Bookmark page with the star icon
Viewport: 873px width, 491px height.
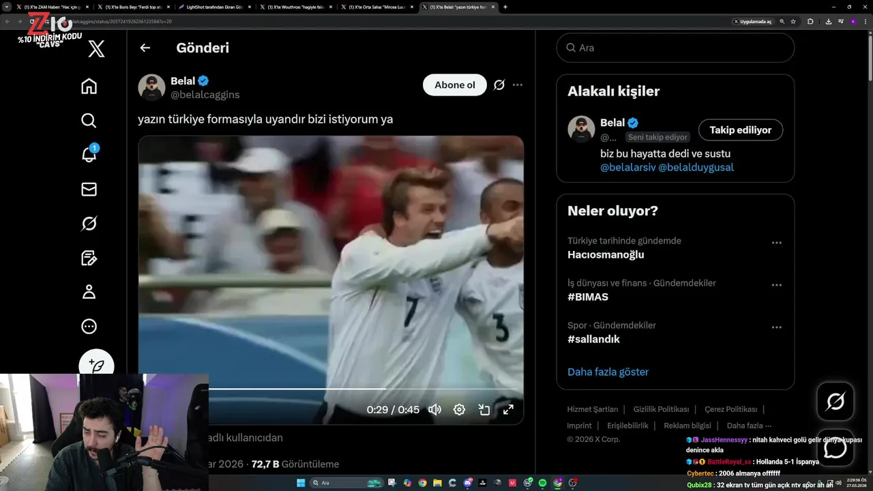click(x=793, y=21)
